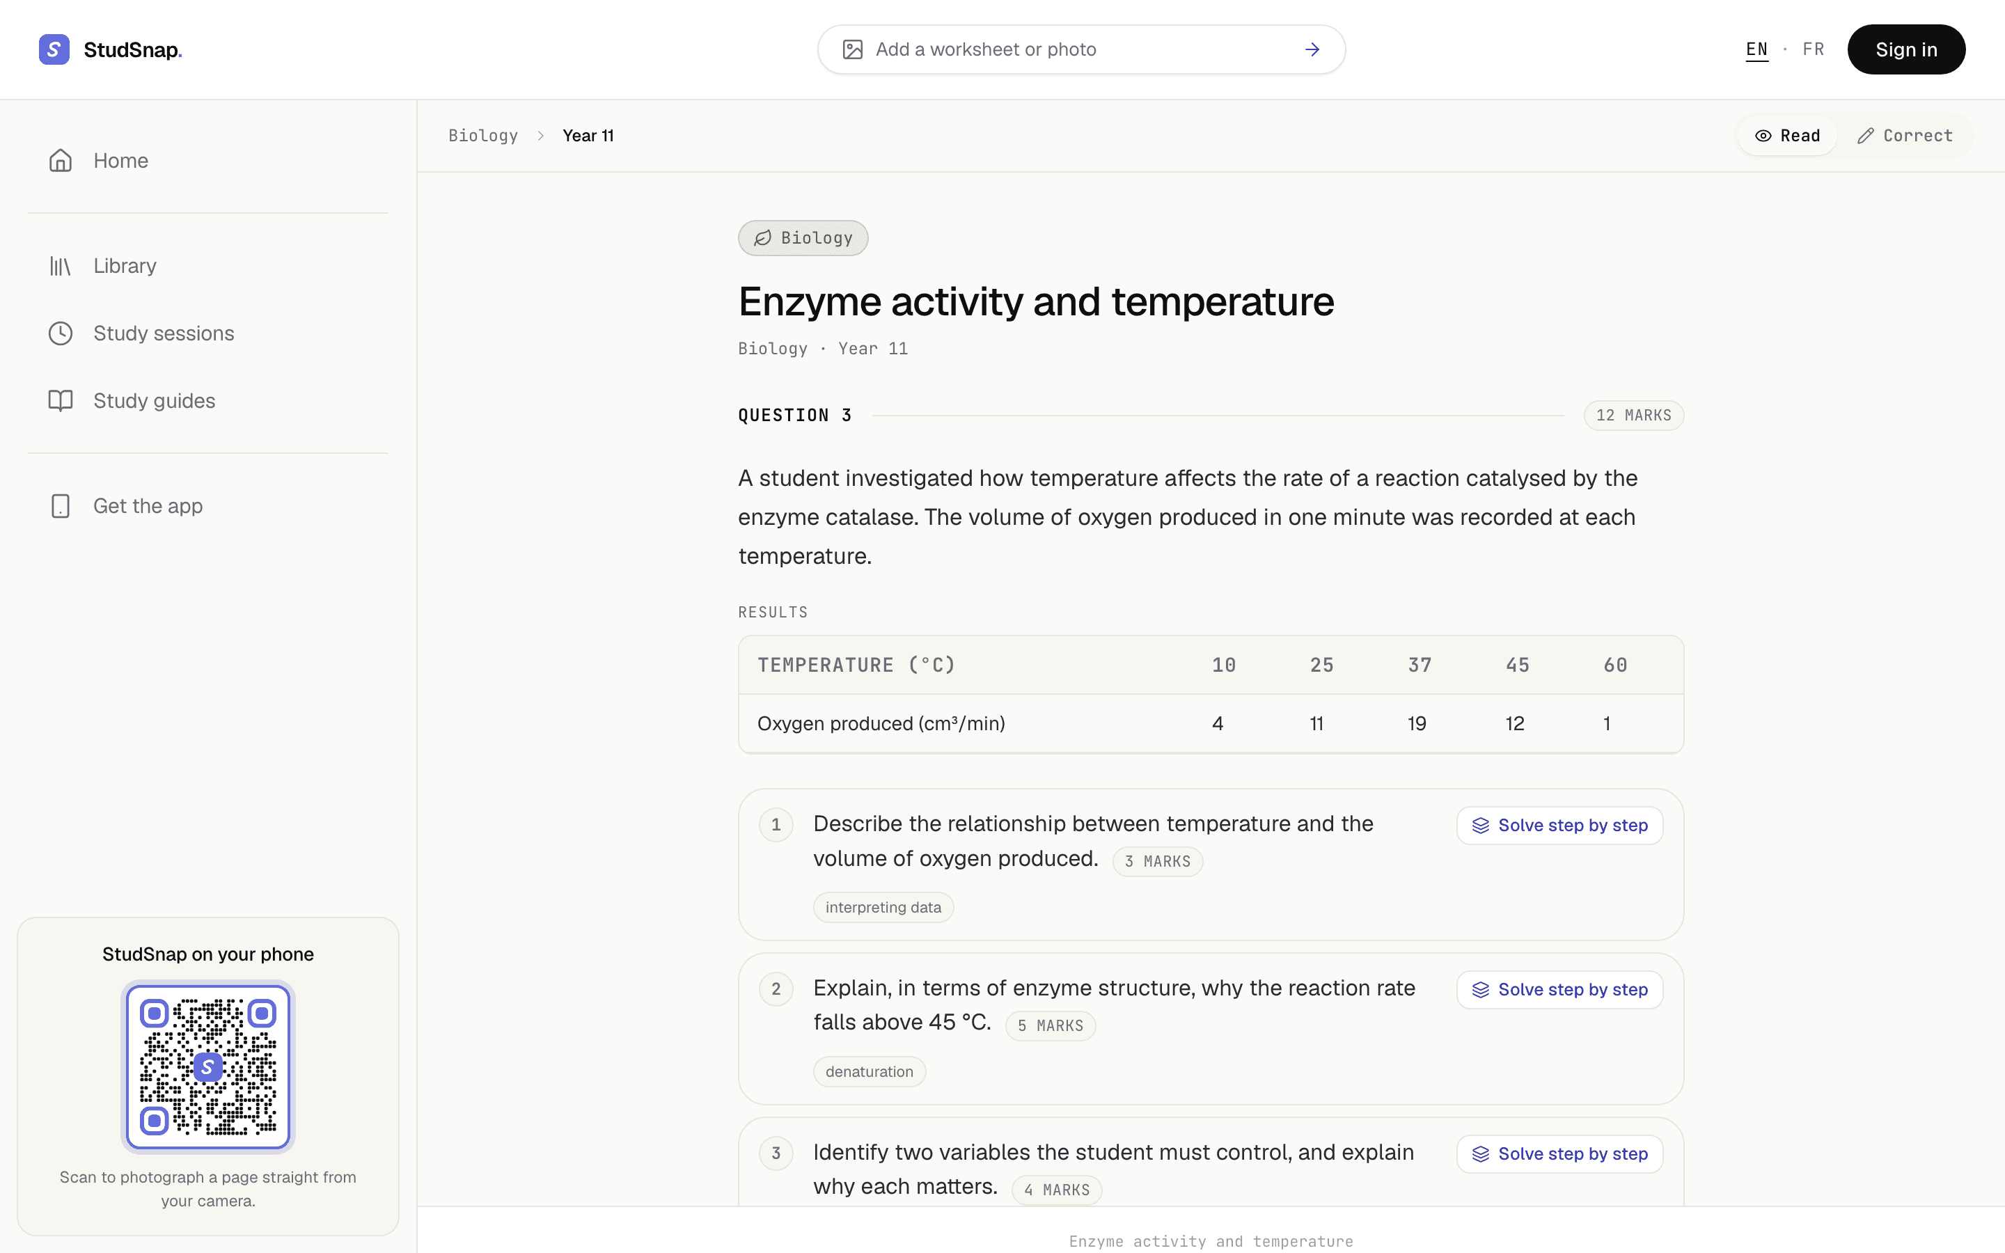The height and width of the screenshot is (1253, 2005).
Task: Select EN language option
Action: pos(1756,49)
